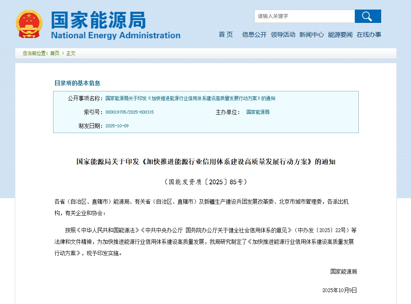This screenshot has width=411, height=304.
Task: Select the index number 000019705/2025-000315
Action: (129, 112)
